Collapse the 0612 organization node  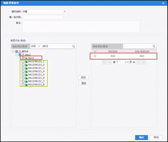(x=17, y=55)
